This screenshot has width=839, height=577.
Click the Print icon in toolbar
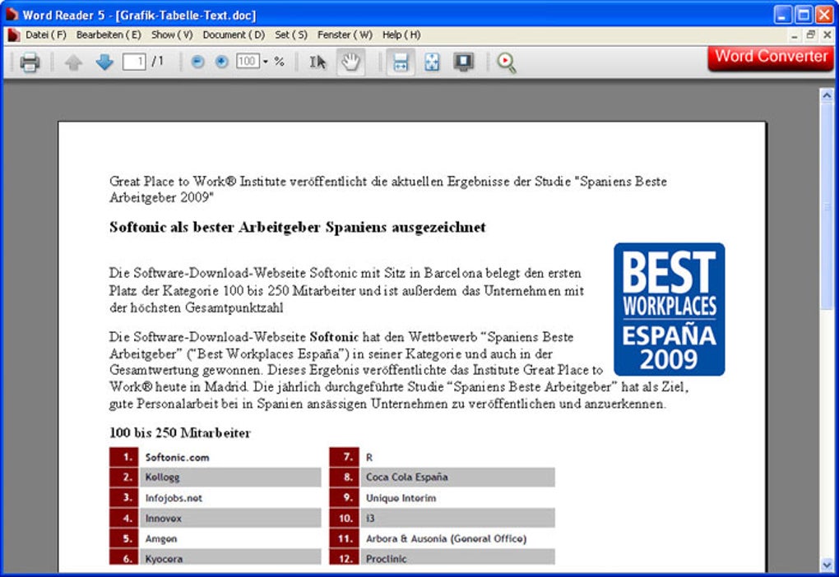30,62
